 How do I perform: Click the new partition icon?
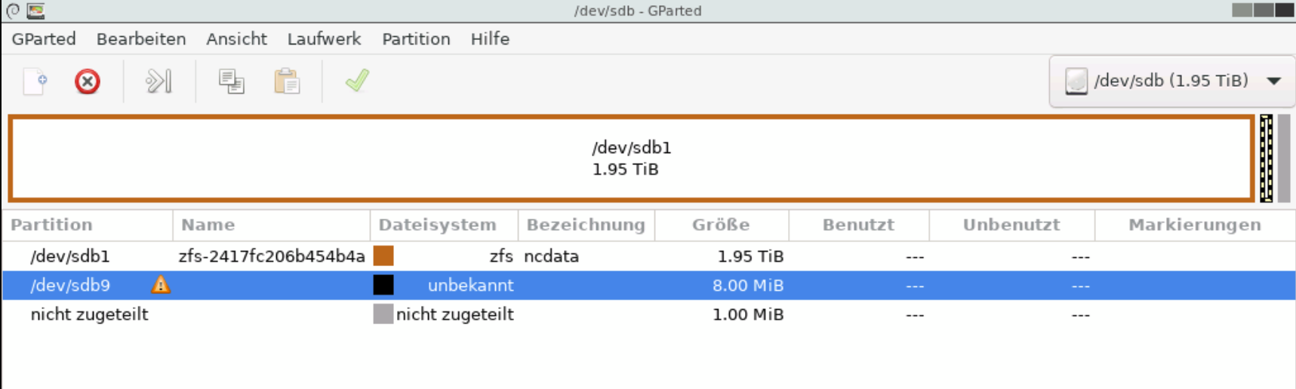tap(35, 81)
